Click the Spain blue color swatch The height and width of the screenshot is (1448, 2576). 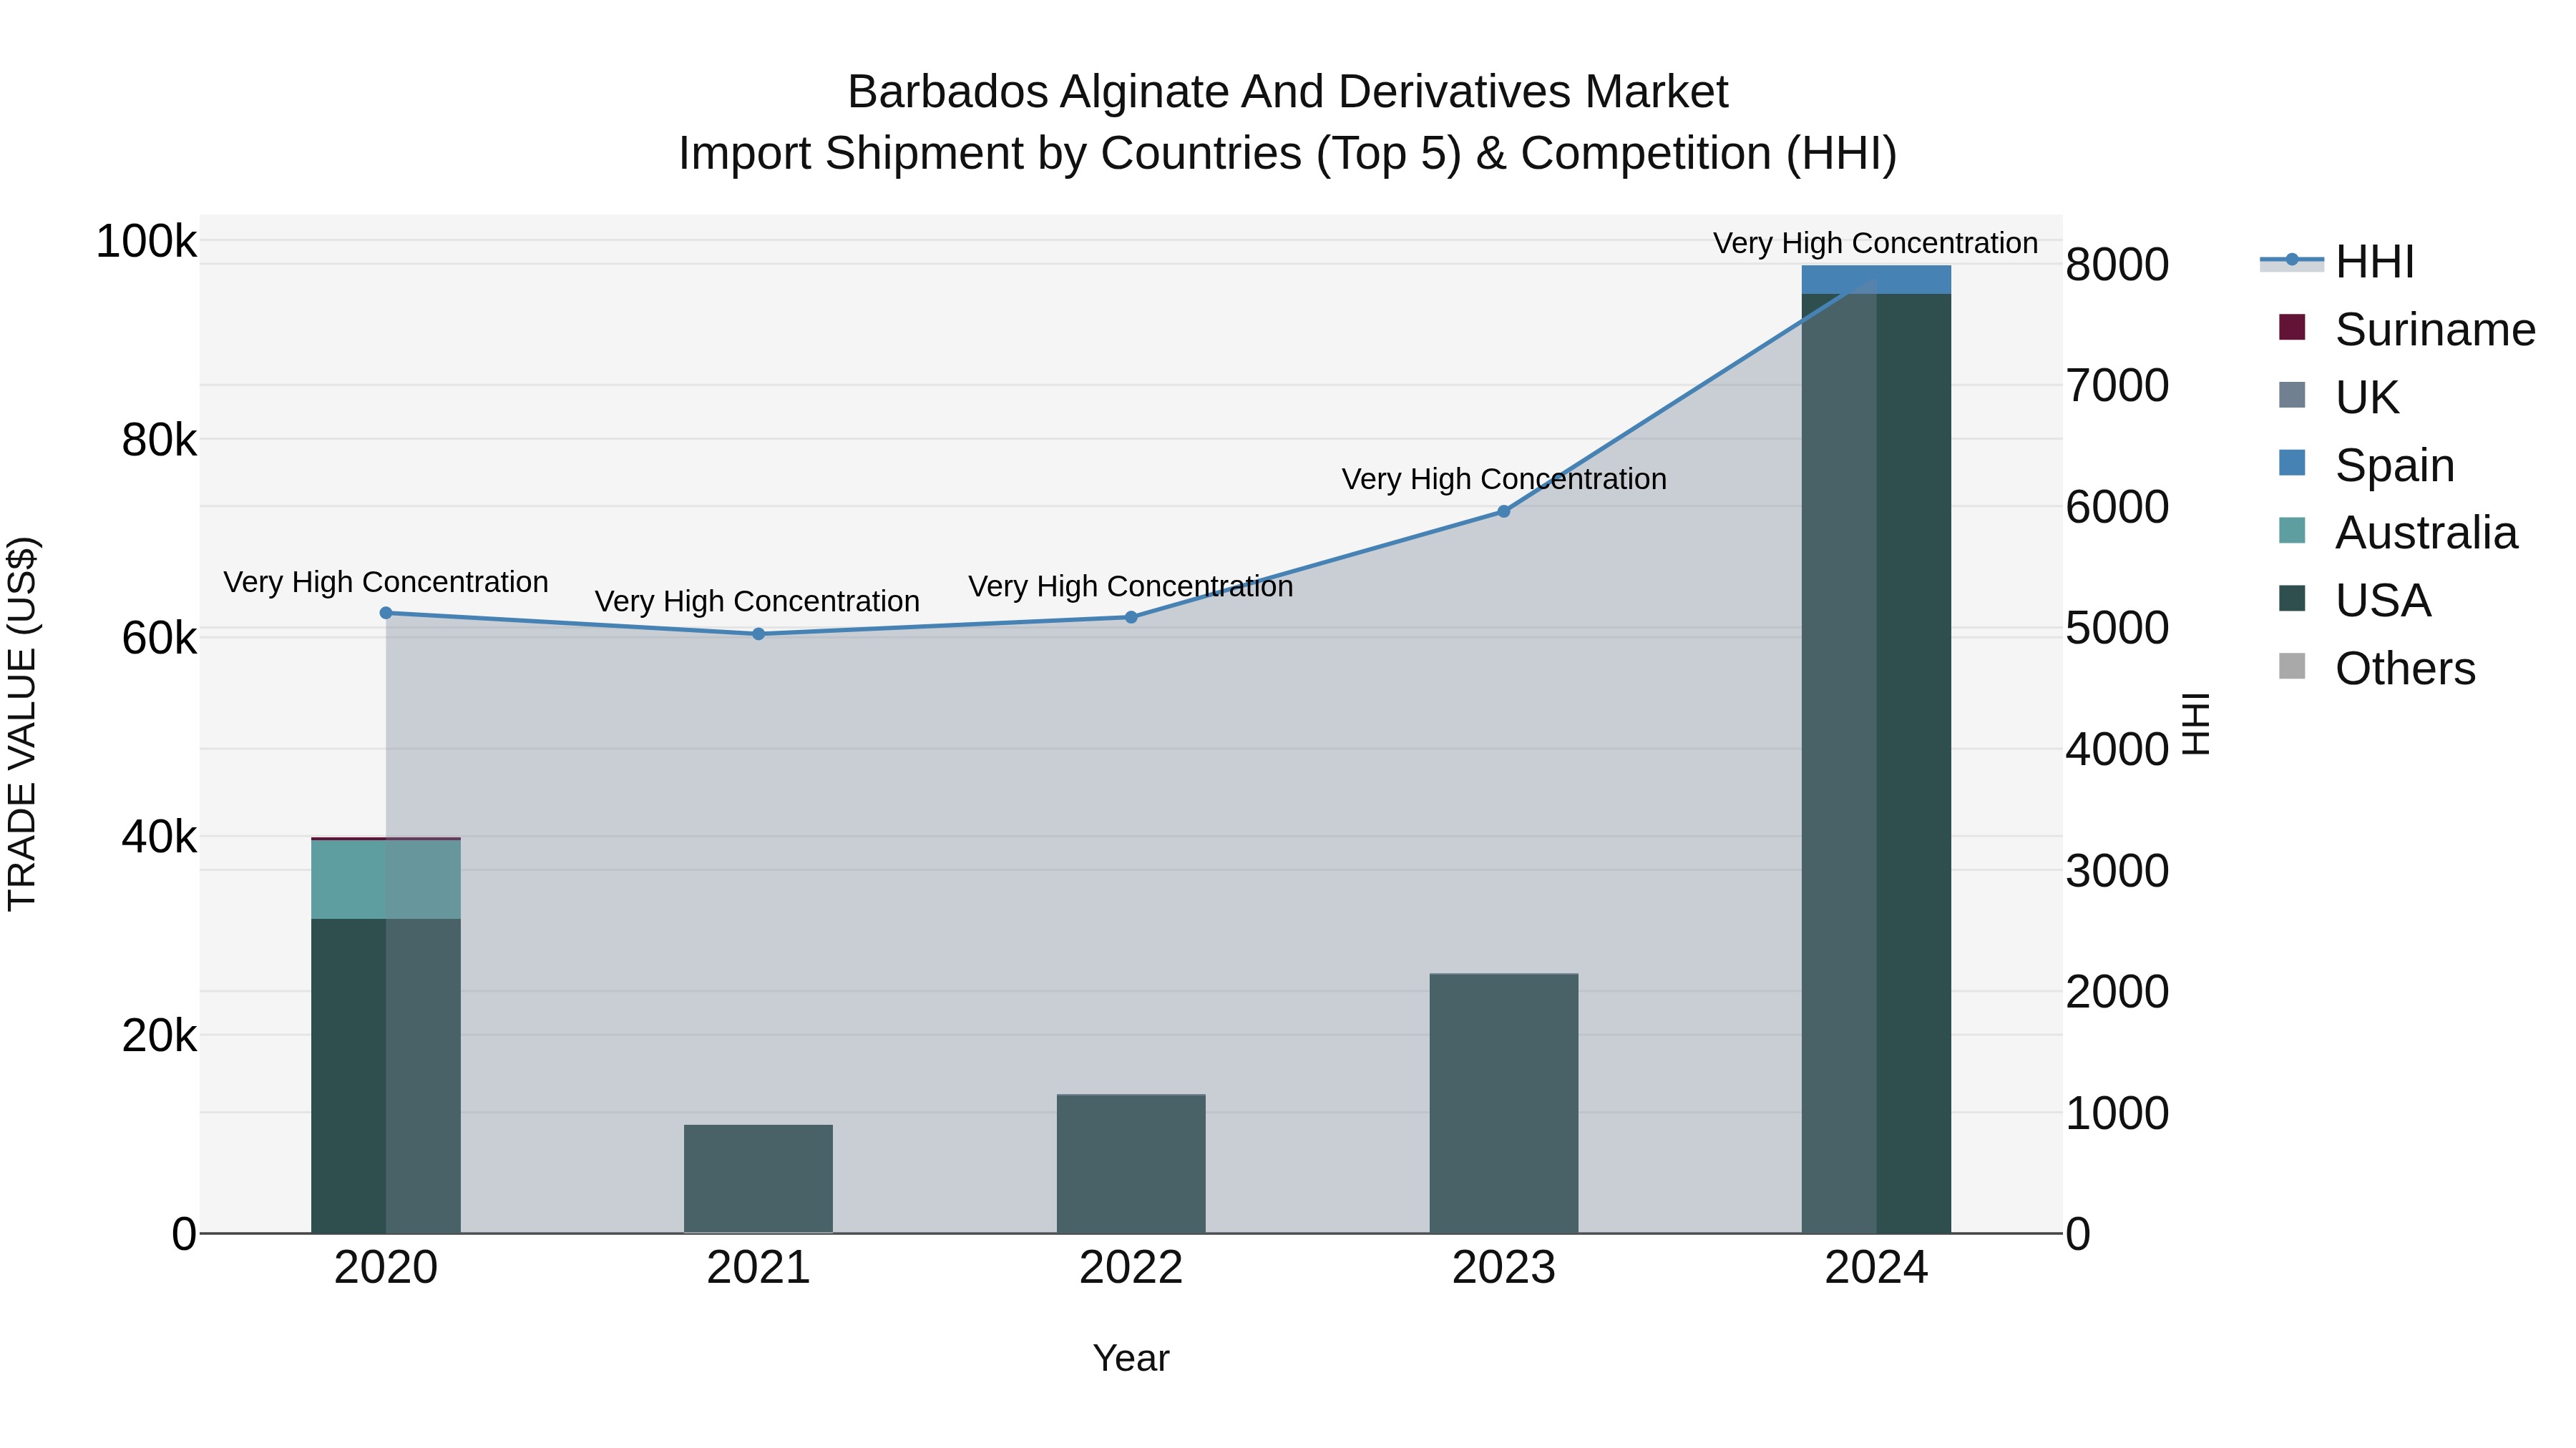(x=2292, y=463)
